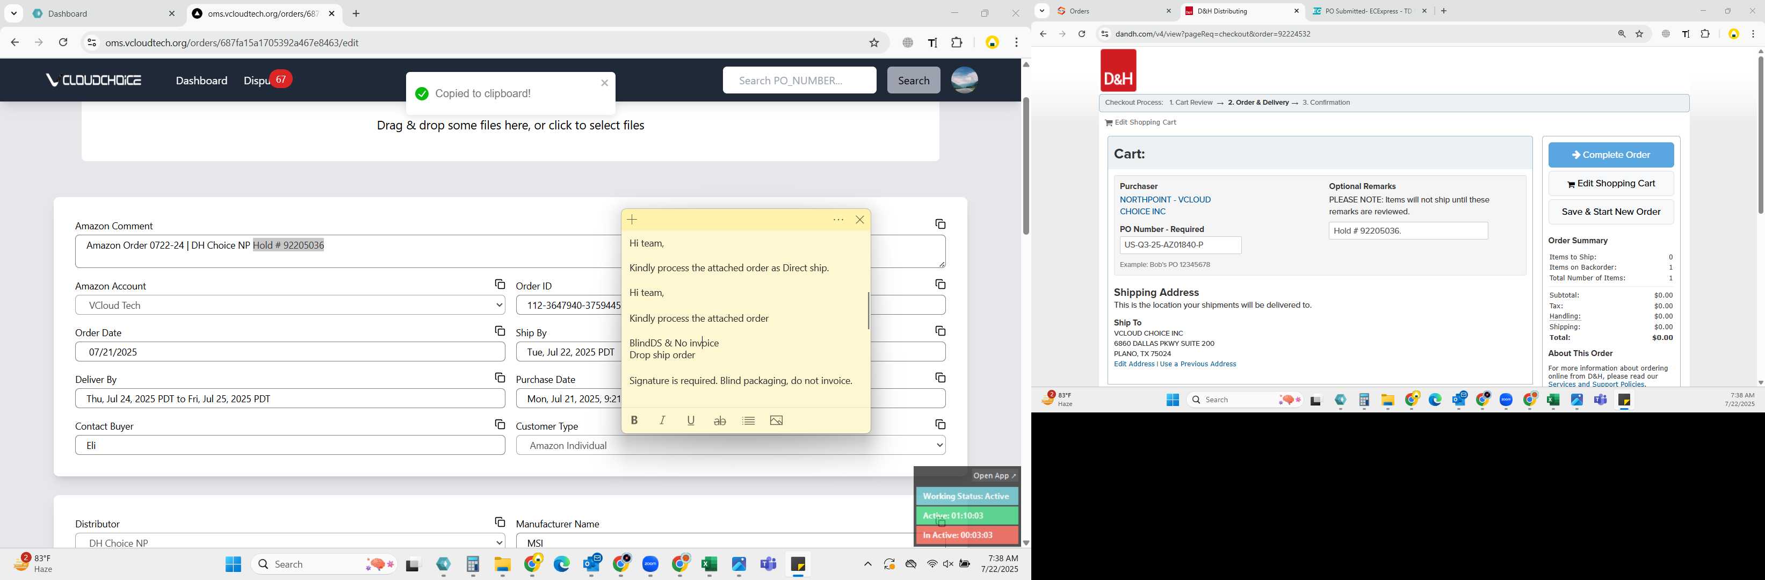Click Open App in the time tracker widget
This screenshot has width=1765, height=580.
[x=994, y=475]
